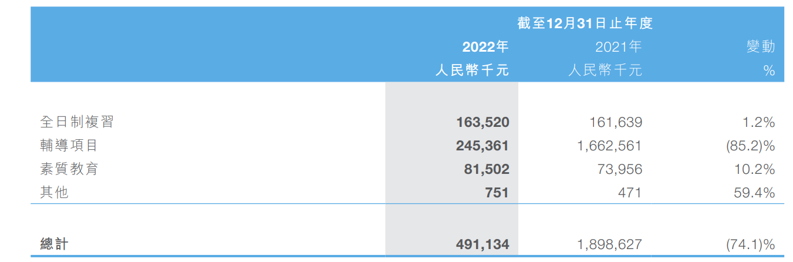Select the 輔導項目 row label
793x262 pixels.
69,145
